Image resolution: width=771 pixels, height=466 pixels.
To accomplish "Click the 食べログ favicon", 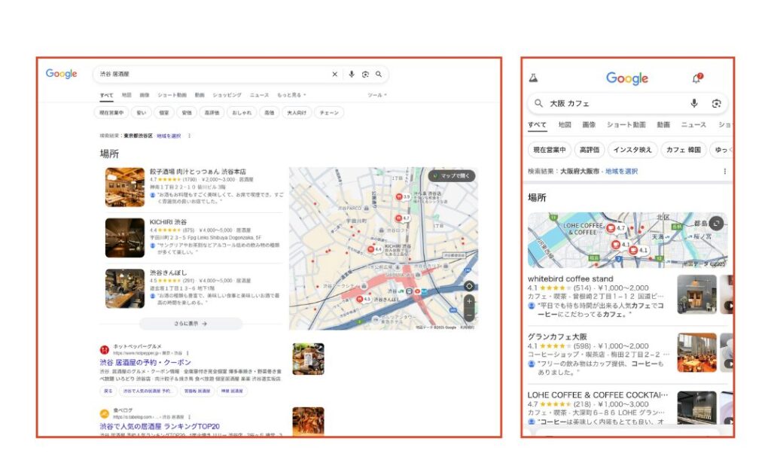I will coord(104,413).
